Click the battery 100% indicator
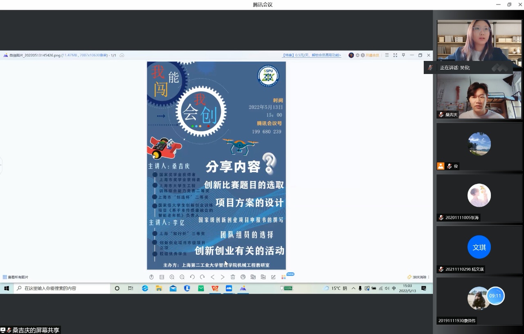This screenshot has height=334, width=524. (x=287, y=288)
